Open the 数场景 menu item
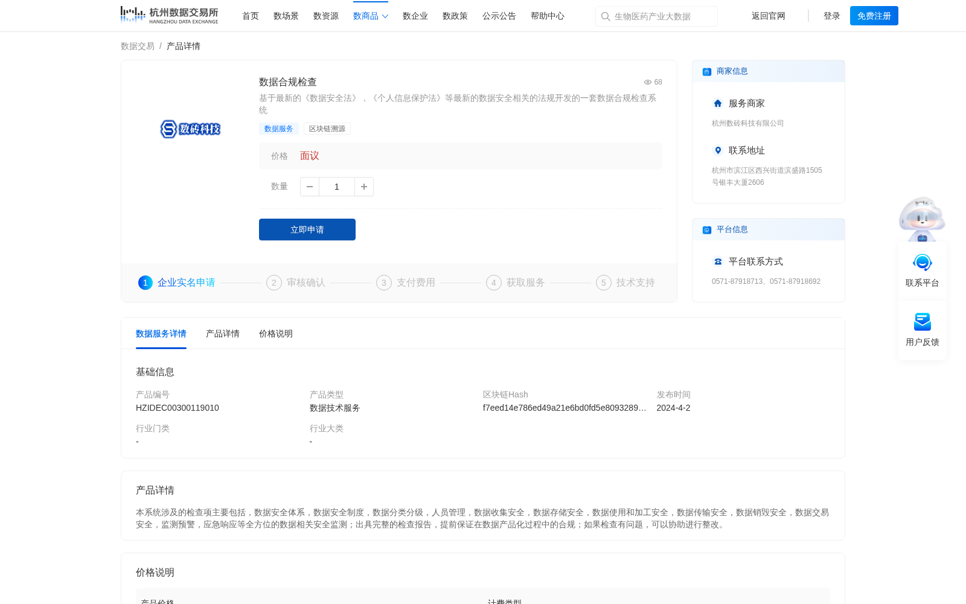 point(286,16)
